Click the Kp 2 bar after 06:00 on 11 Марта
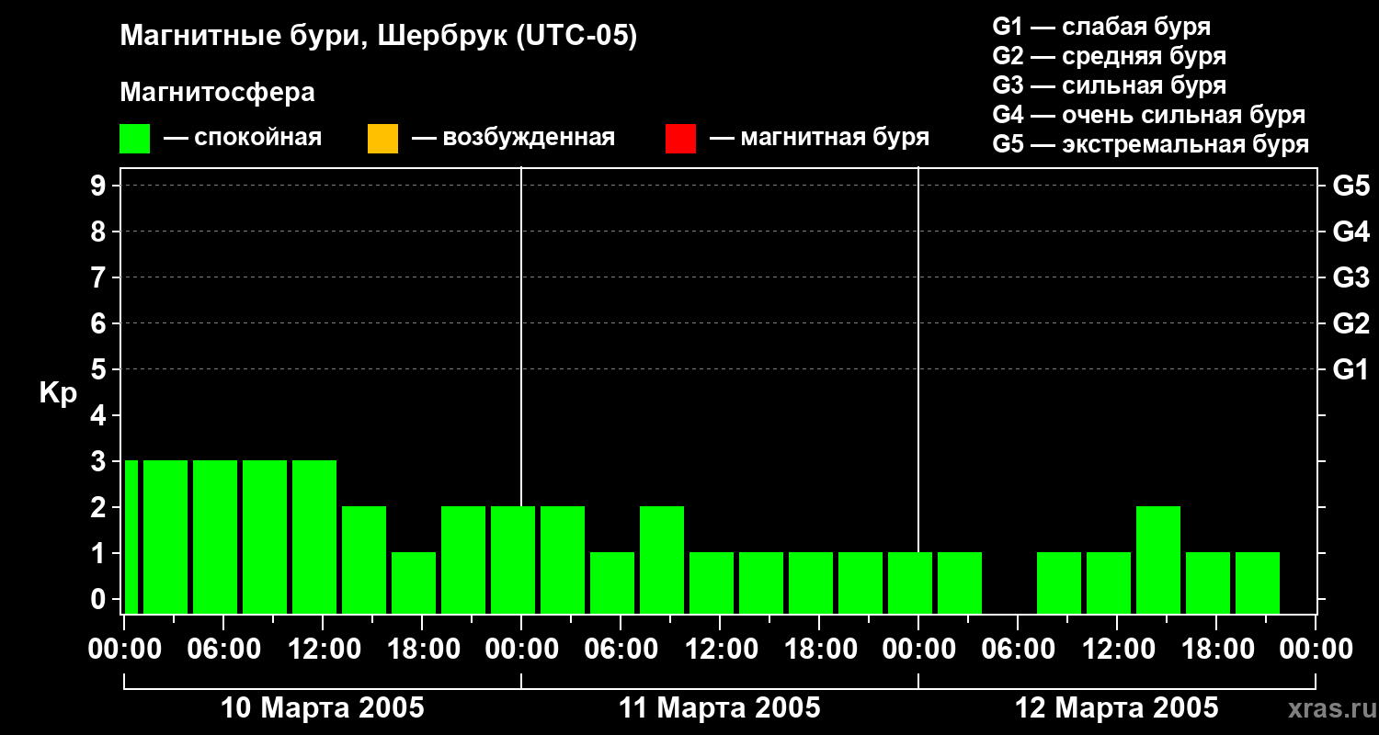The height and width of the screenshot is (735, 1379). click(662, 560)
